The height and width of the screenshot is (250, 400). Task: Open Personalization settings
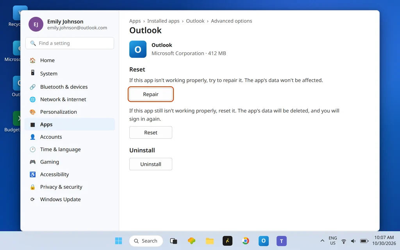[70, 112]
